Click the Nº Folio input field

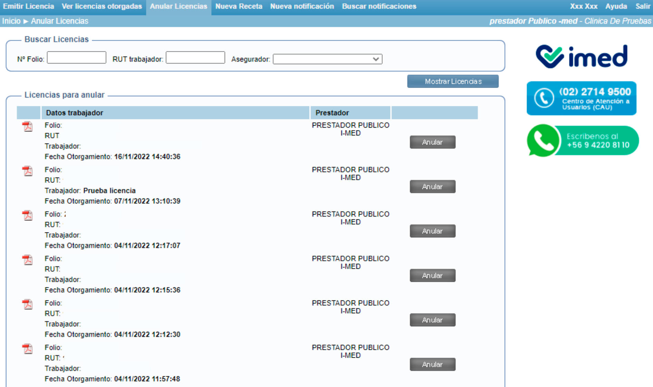pos(76,57)
